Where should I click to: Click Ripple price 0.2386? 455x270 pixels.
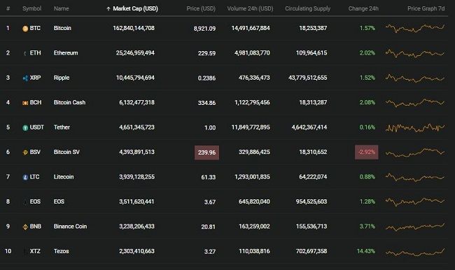click(x=206, y=78)
